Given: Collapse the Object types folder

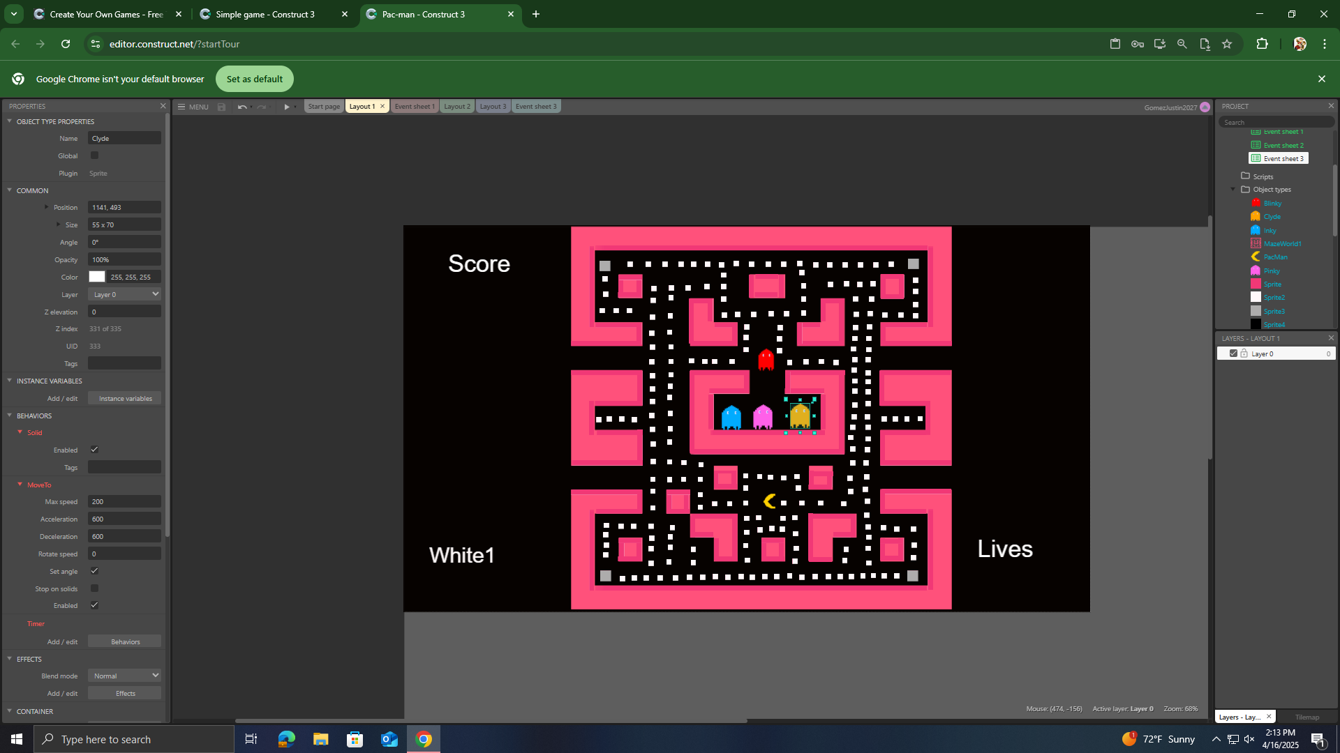Looking at the screenshot, I should [x=1233, y=190].
